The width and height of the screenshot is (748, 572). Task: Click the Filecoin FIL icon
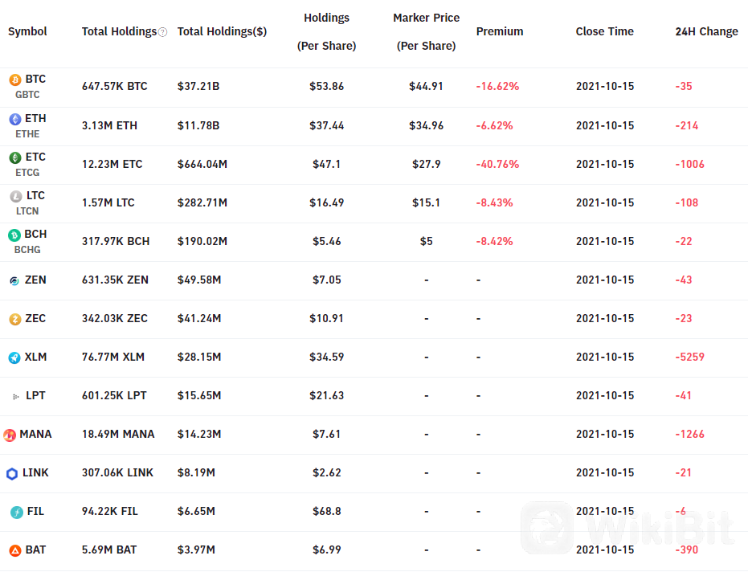click(17, 512)
